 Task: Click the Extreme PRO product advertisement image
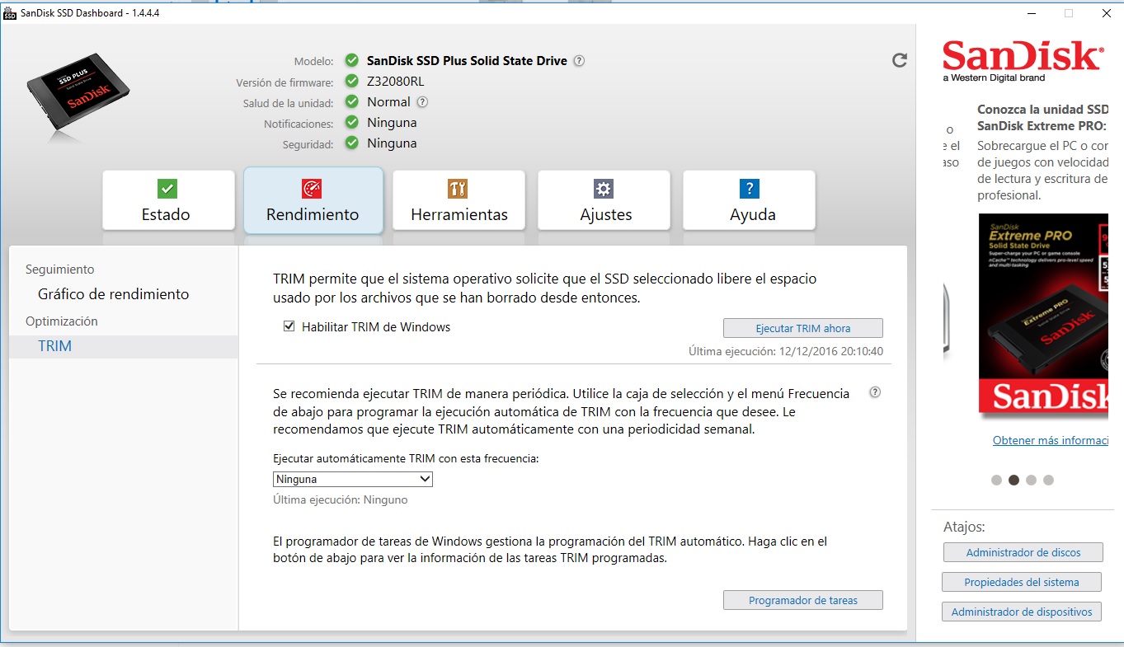coord(1043,317)
